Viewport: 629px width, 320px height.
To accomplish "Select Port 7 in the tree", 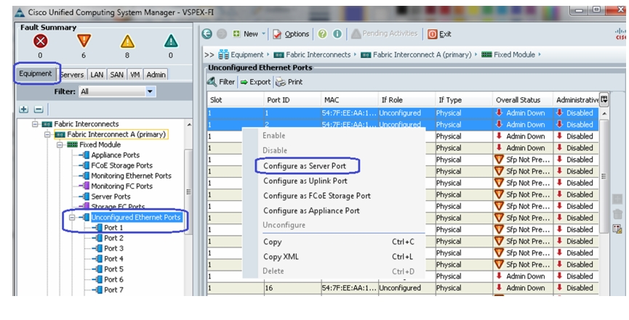I will (x=113, y=290).
